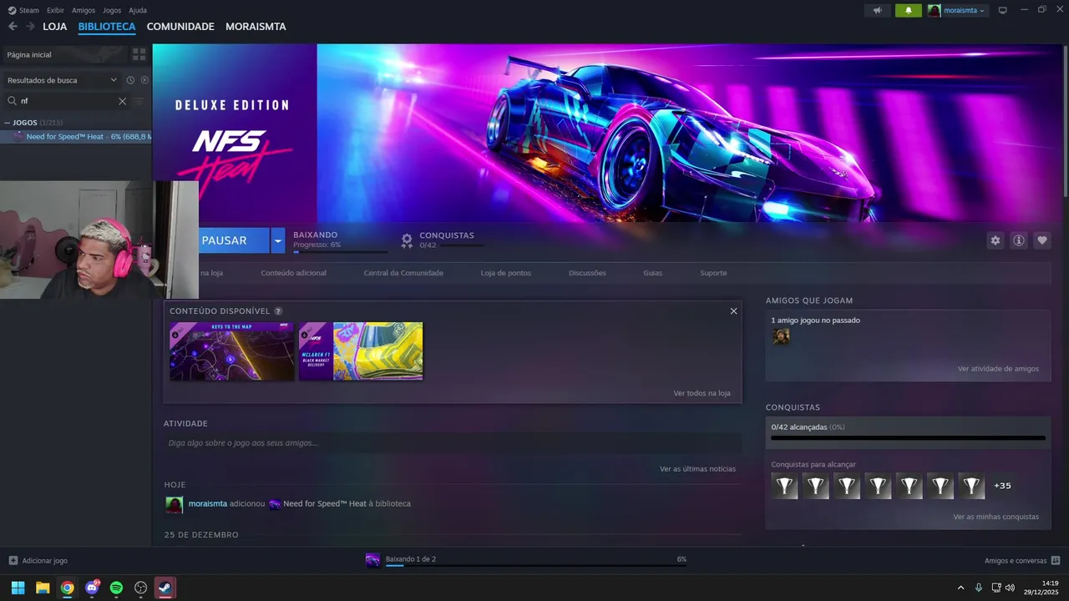Open the Jogos menu
Screen dimensions: 1069x601
(112, 10)
